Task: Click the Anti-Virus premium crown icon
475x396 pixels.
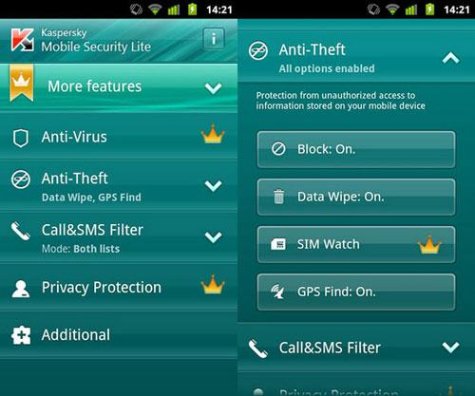Action: [213, 134]
